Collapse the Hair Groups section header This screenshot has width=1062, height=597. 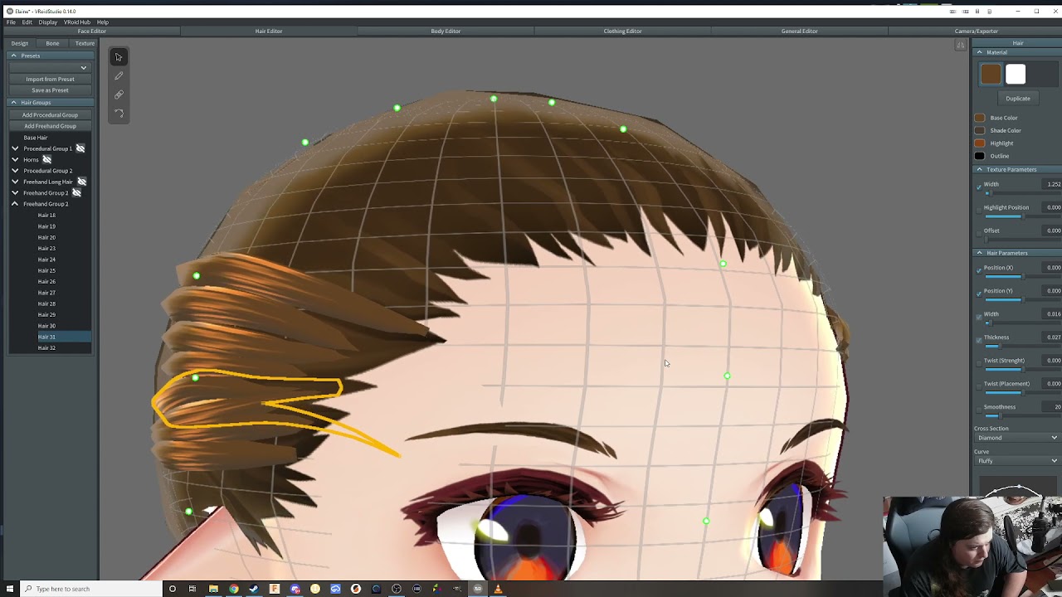(50, 103)
